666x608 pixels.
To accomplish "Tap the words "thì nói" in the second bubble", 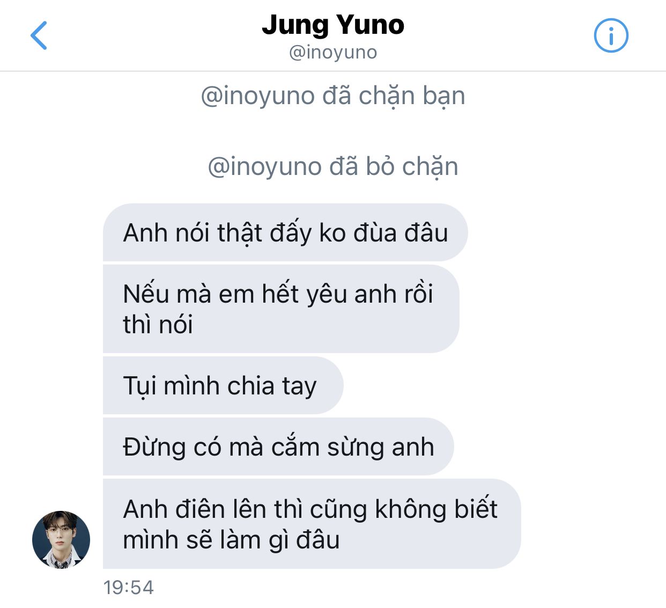I will [x=158, y=324].
